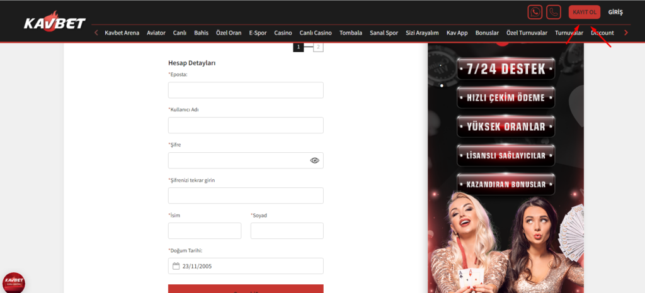Open the calendar icon in Doğum Tarihi field

176,266
